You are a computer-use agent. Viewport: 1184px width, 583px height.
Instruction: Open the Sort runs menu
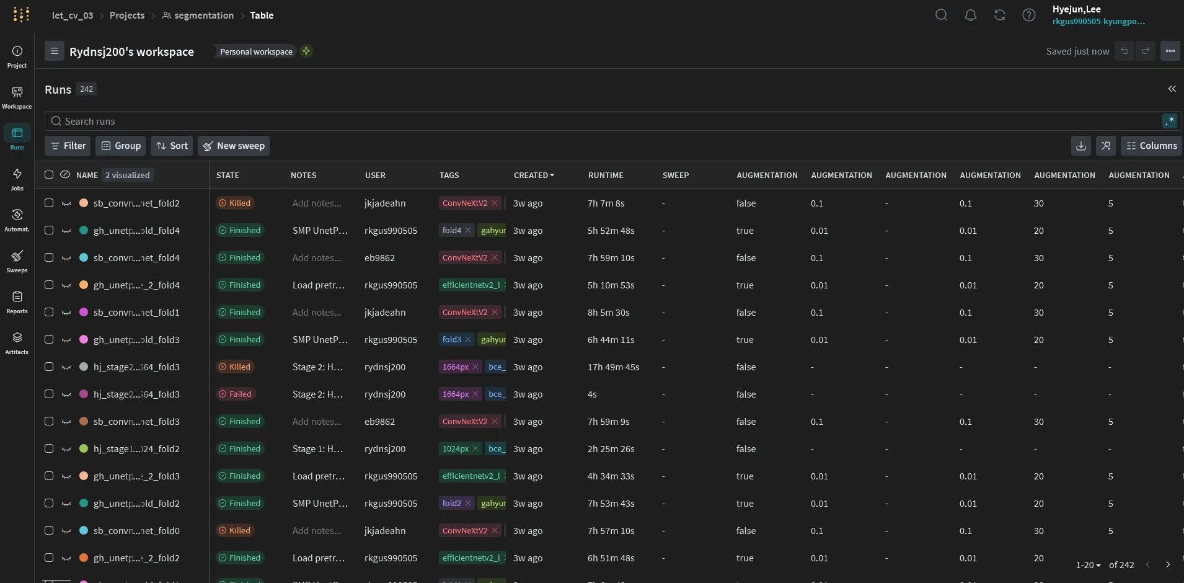coord(172,146)
